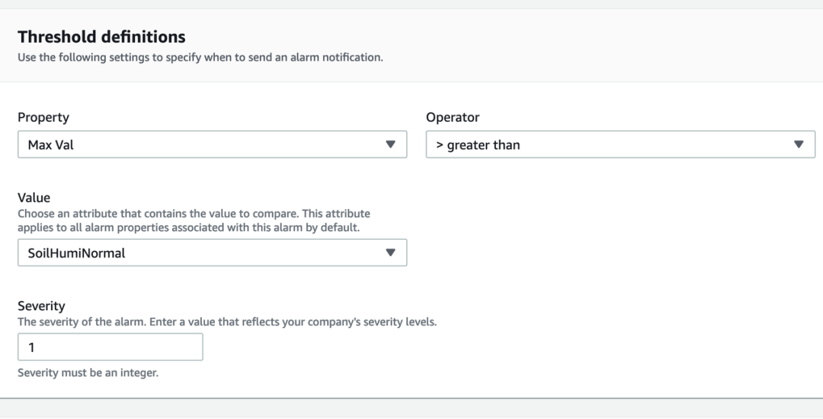
Task: Click the company's severity levels description
Action: 227,322
